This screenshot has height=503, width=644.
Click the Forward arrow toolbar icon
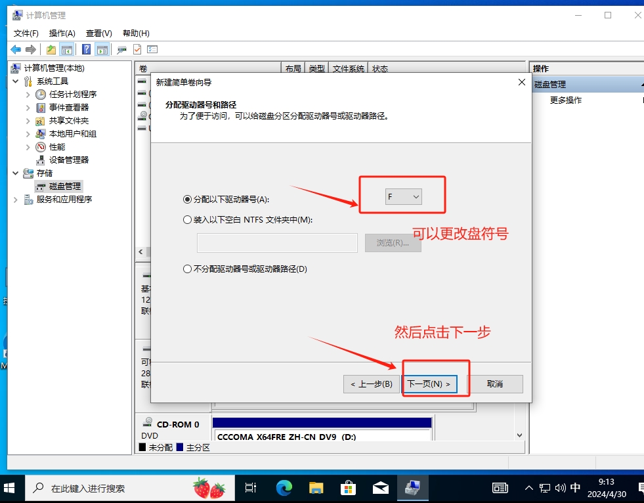click(31, 50)
